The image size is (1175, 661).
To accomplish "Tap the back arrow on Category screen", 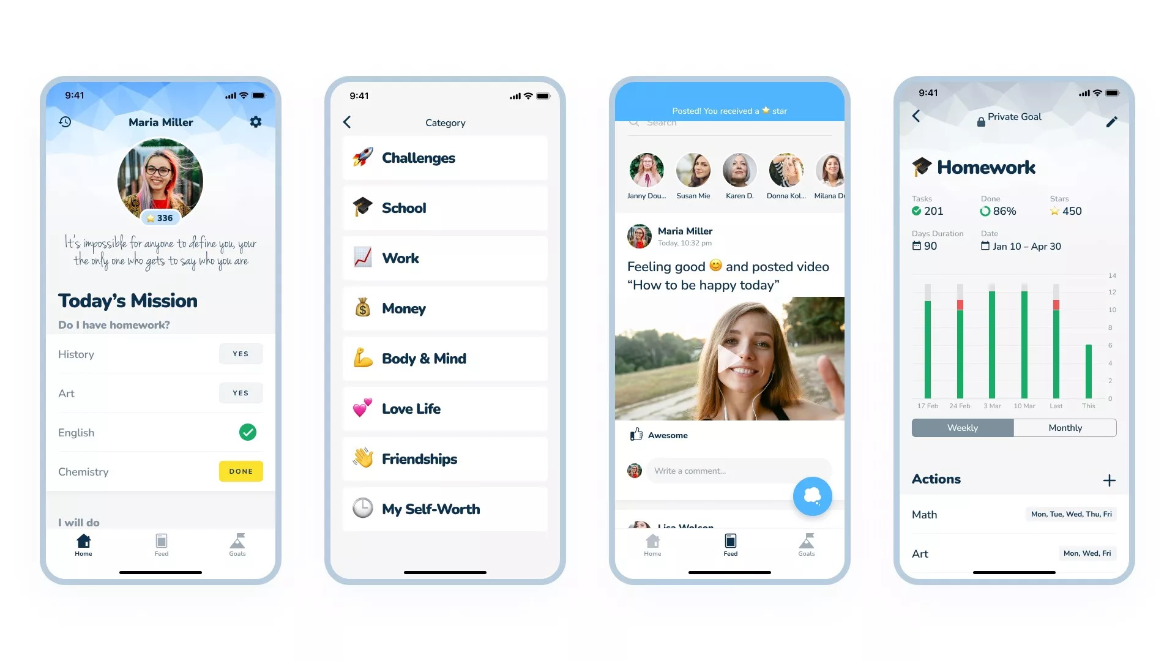I will tap(347, 122).
